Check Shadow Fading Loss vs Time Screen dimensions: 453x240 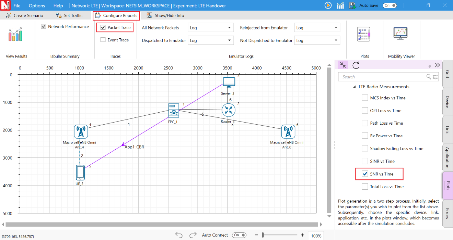point(365,149)
